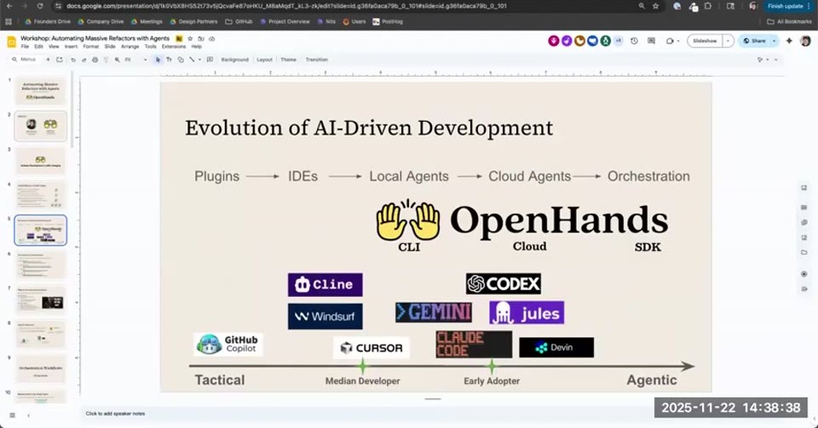Click the Layout button
The height and width of the screenshot is (428, 818).
coord(264,60)
